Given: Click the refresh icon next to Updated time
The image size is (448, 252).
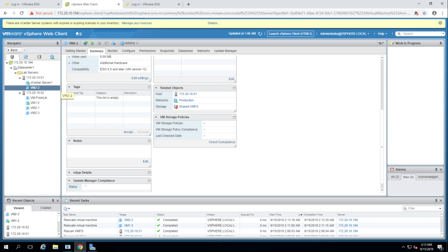Looking at the screenshot, I should click(260, 34).
